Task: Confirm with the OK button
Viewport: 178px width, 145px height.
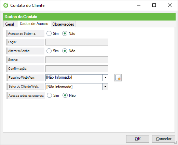Action: click(x=138, y=139)
